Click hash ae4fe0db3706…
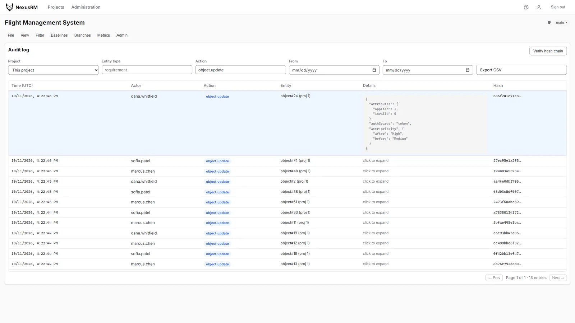The height and width of the screenshot is (323, 575). pyautogui.click(x=507, y=182)
